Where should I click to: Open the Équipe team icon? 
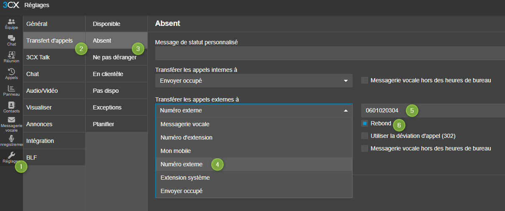tap(11, 23)
